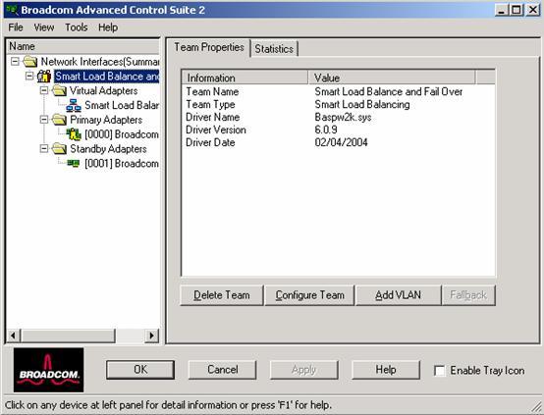Click the tree scrollbar right arrow
Screen dimensions: 544x415
click(x=151, y=336)
